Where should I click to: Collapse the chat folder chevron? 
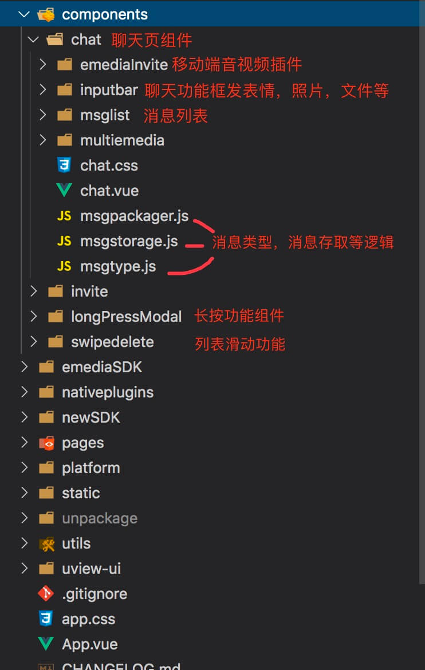click(x=33, y=40)
